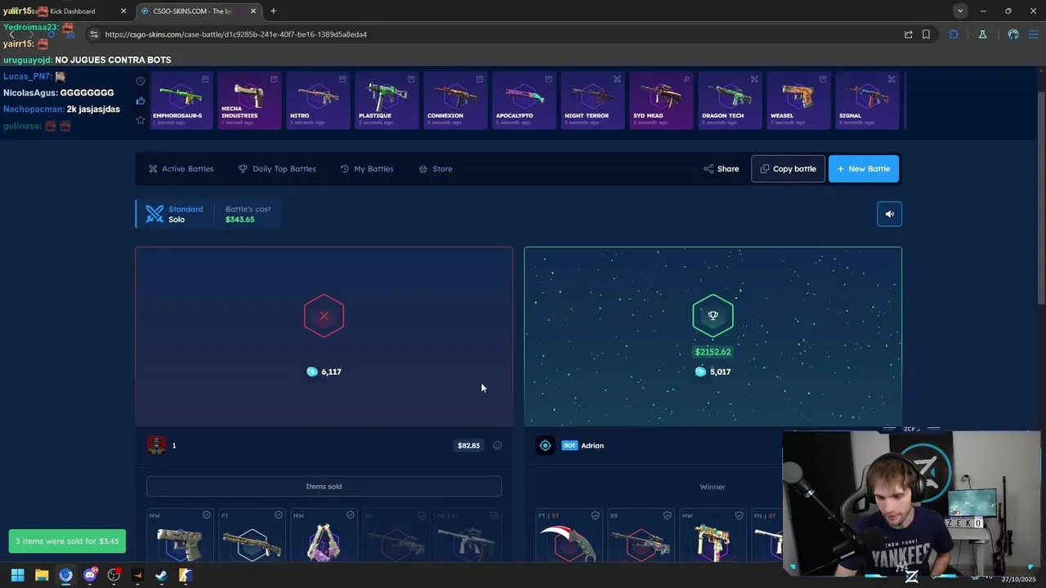Screen dimensions: 1046x588
Task: Click the 6,117 points value
Action: click(324, 372)
